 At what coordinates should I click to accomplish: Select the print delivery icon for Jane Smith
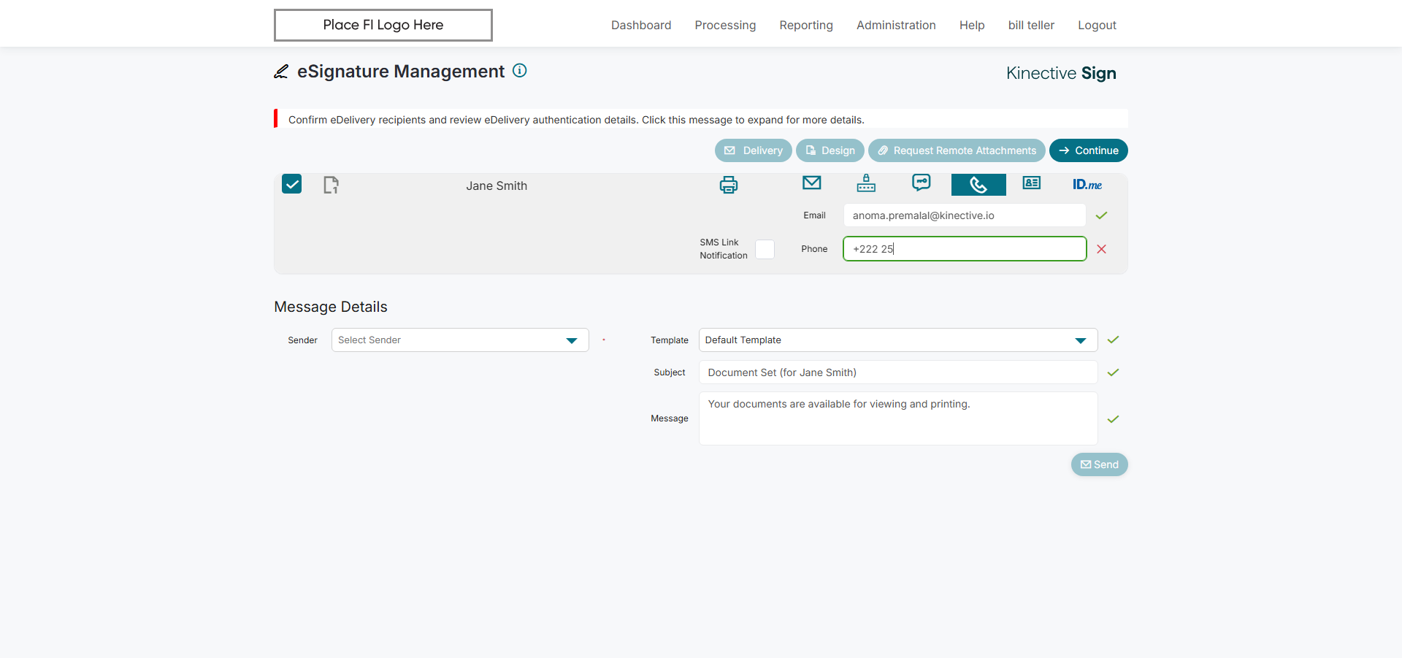pos(728,185)
